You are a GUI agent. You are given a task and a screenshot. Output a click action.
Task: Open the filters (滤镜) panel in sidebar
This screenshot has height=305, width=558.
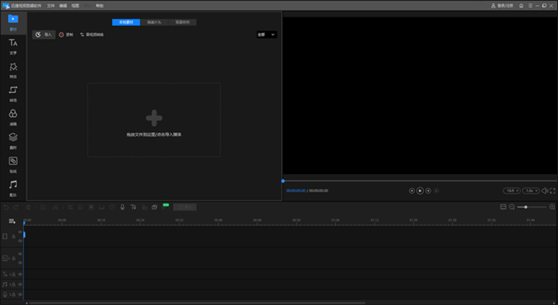pos(13,117)
